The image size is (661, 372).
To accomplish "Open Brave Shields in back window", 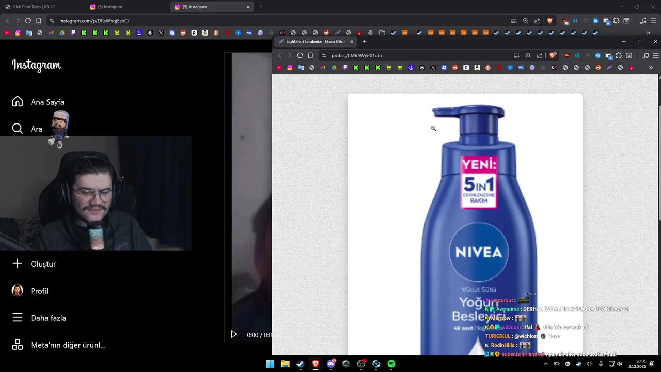I will 550,21.
